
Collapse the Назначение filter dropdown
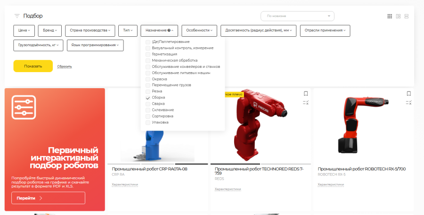tap(159, 31)
